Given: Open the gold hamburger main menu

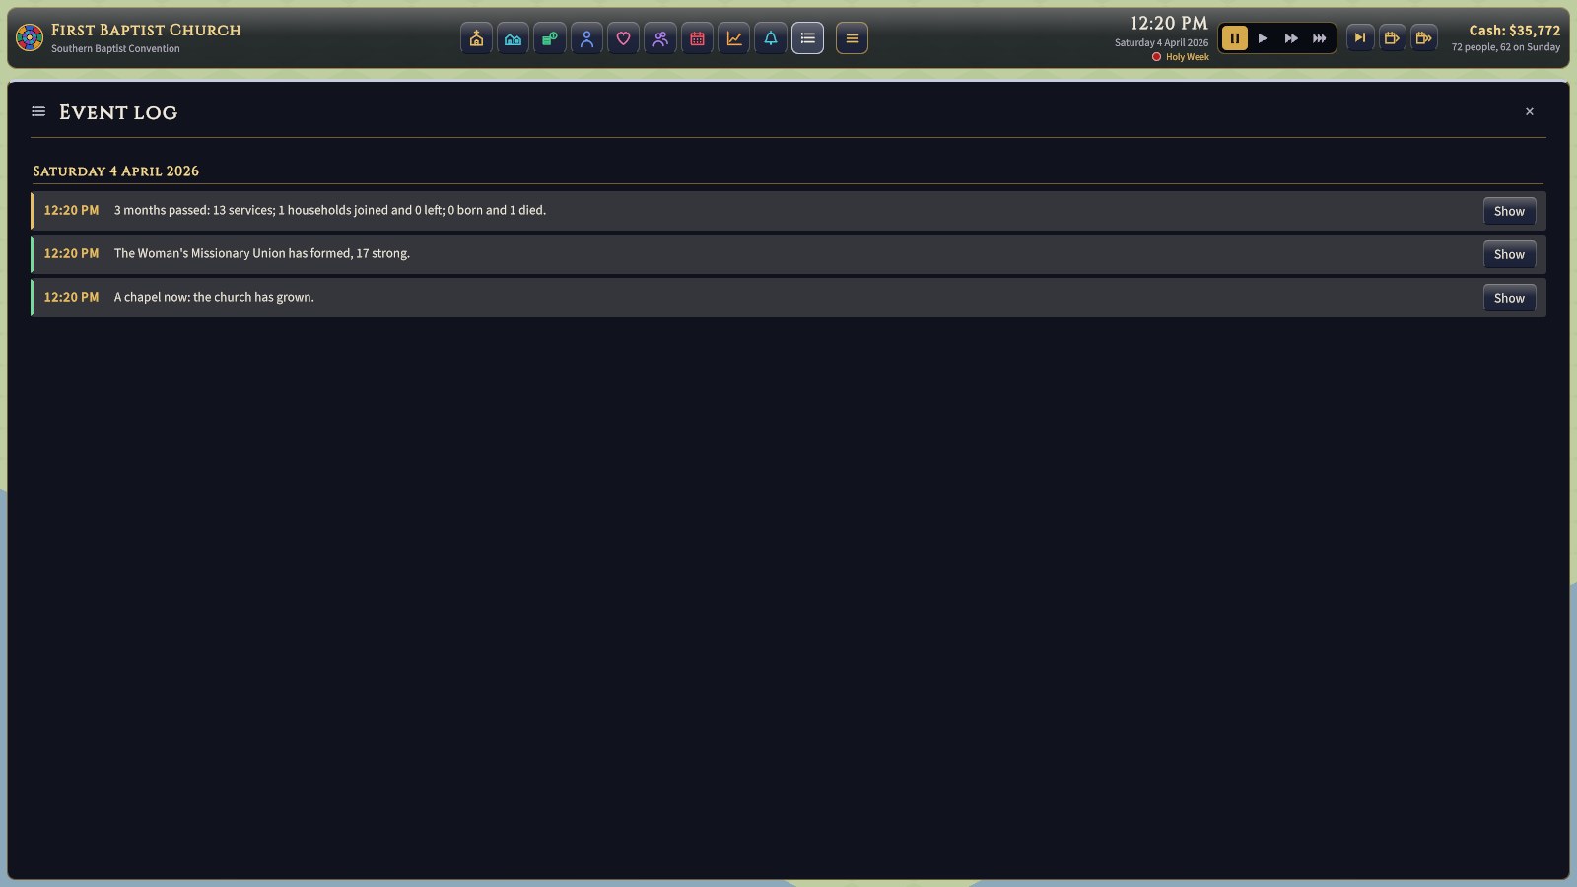Looking at the screenshot, I should [852, 38].
